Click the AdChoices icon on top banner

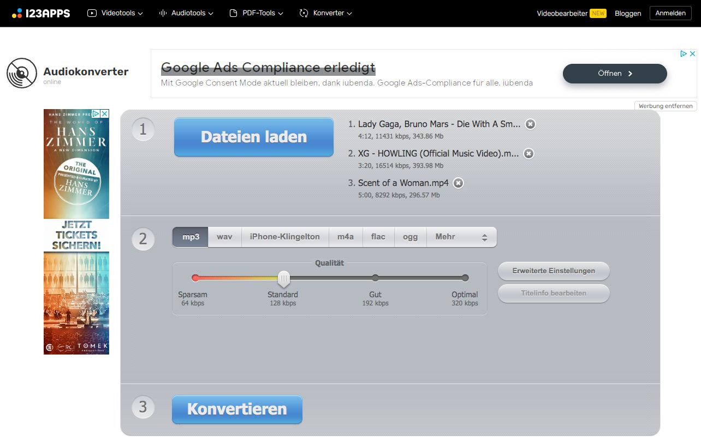click(684, 53)
